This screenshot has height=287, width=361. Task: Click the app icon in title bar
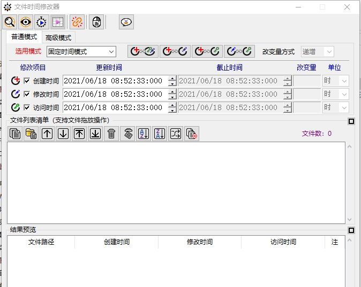tap(7, 7)
